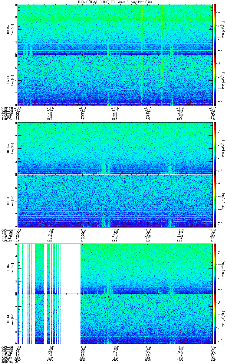This screenshot has width=227, height=364.
Task: Click the 0700 time tick label
Action: 50,359
